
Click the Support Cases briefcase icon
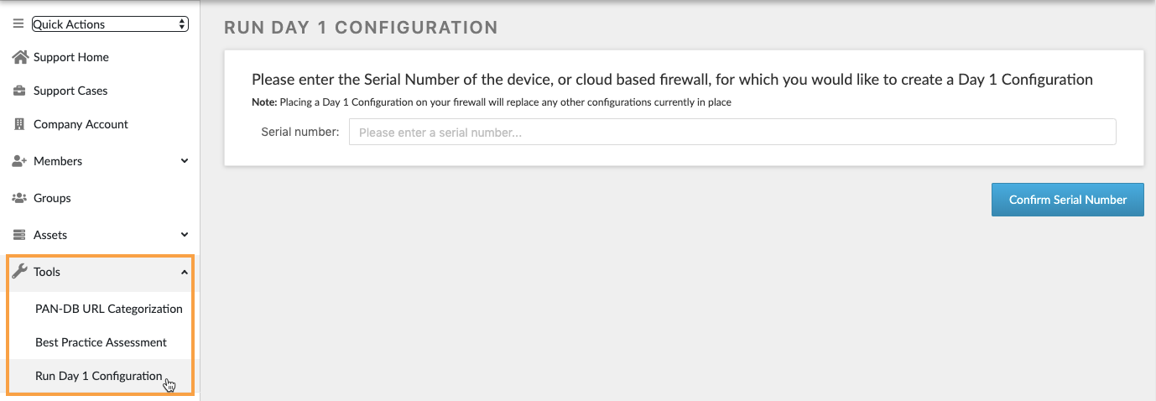pyautogui.click(x=19, y=91)
